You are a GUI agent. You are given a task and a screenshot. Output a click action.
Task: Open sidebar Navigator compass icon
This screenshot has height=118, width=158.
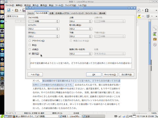pos(155,45)
